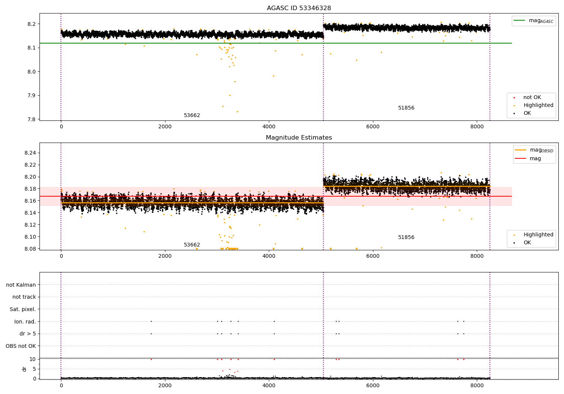The width and height of the screenshot is (564, 394).
Task: Click the pink shaded band in Magnitude Estimates plot
Action: click(275, 196)
